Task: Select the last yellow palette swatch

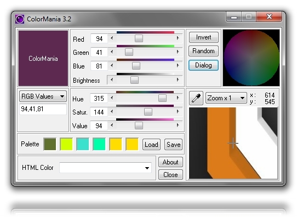Action: coord(132,144)
